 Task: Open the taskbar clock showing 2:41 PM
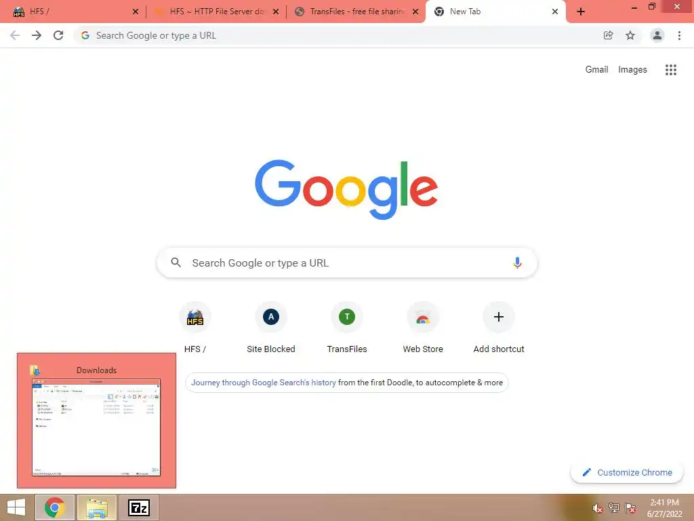[x=665, y=508]
